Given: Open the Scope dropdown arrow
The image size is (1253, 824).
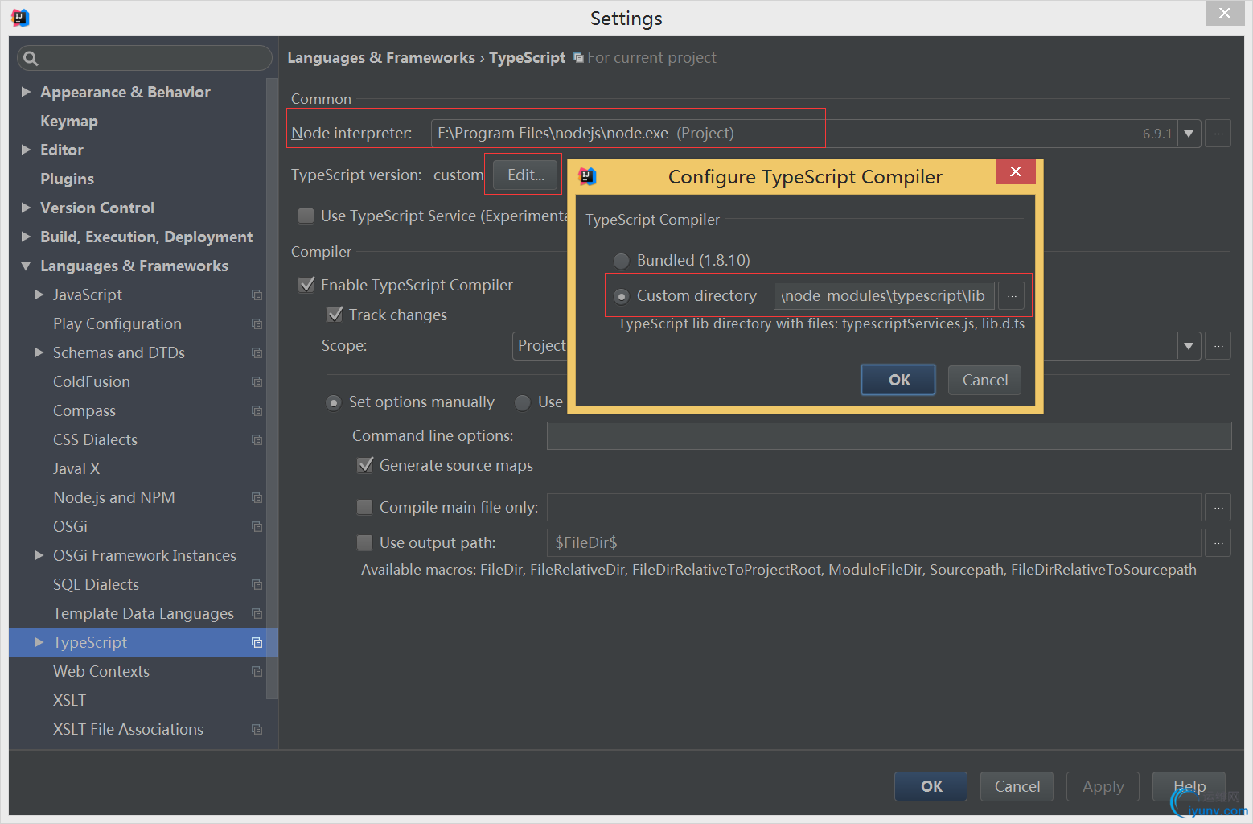Looking at the screenshot, I should point(1189,346).
